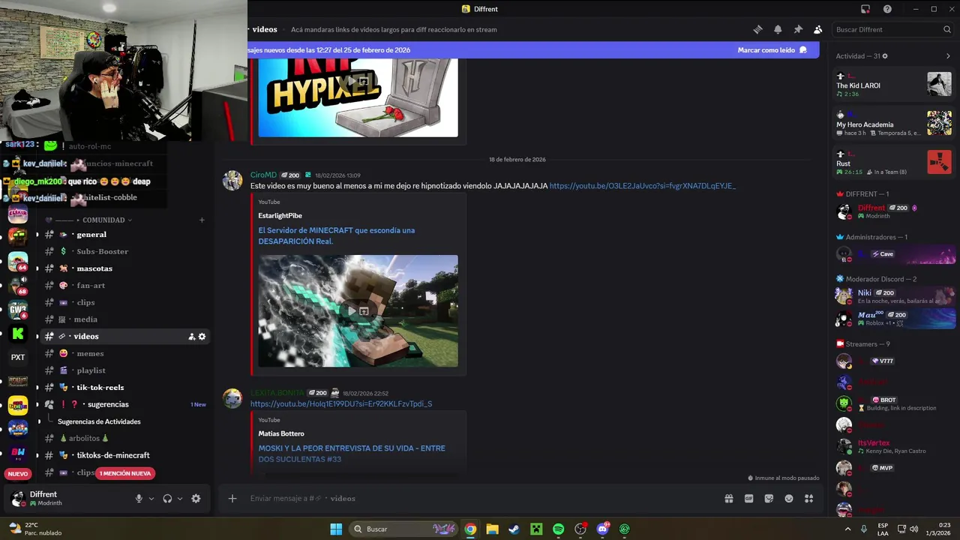Screen dimensions: 960x540
Task: Jump via the 1 MENCIÓN NUEVA pill
Action: pyautogui.click(x=125, y=473)
